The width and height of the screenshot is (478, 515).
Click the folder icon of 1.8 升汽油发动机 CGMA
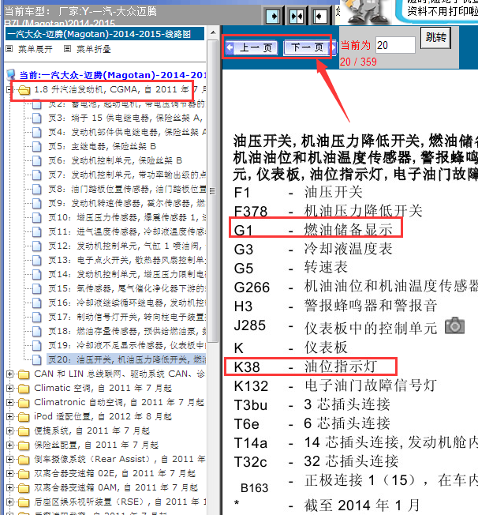point(24,90)
